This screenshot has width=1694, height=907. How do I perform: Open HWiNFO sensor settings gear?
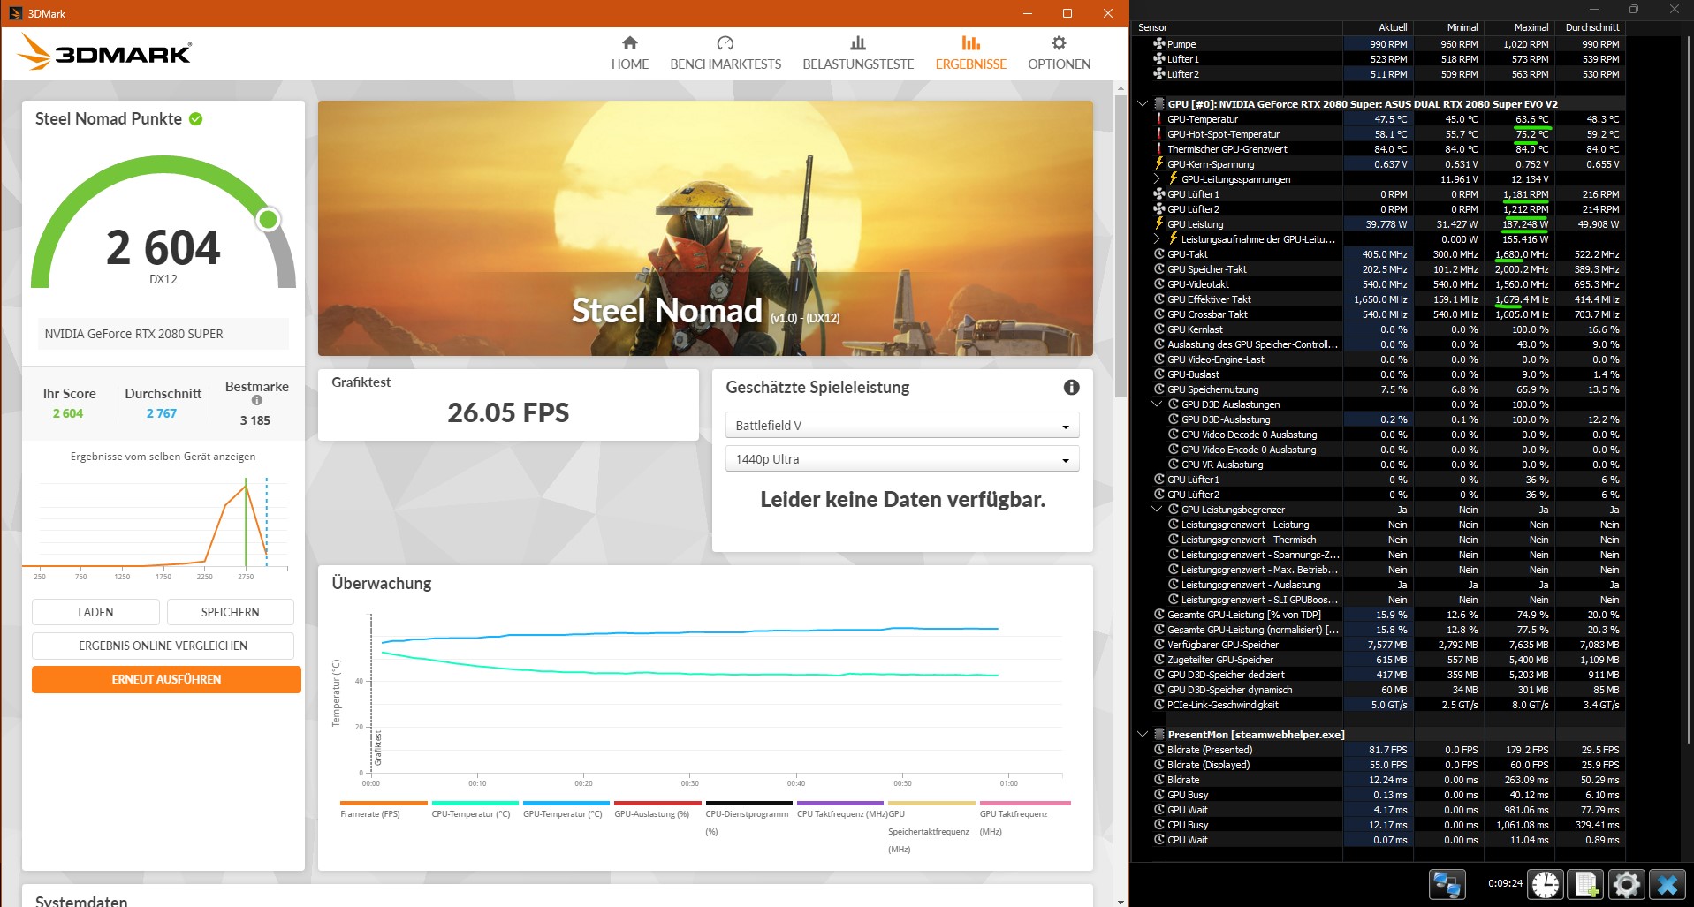tap(1626, 884)
